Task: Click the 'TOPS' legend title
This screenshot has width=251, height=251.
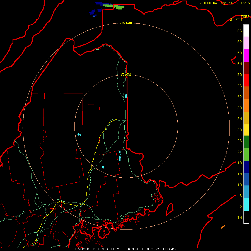Action: pos(245,16)
